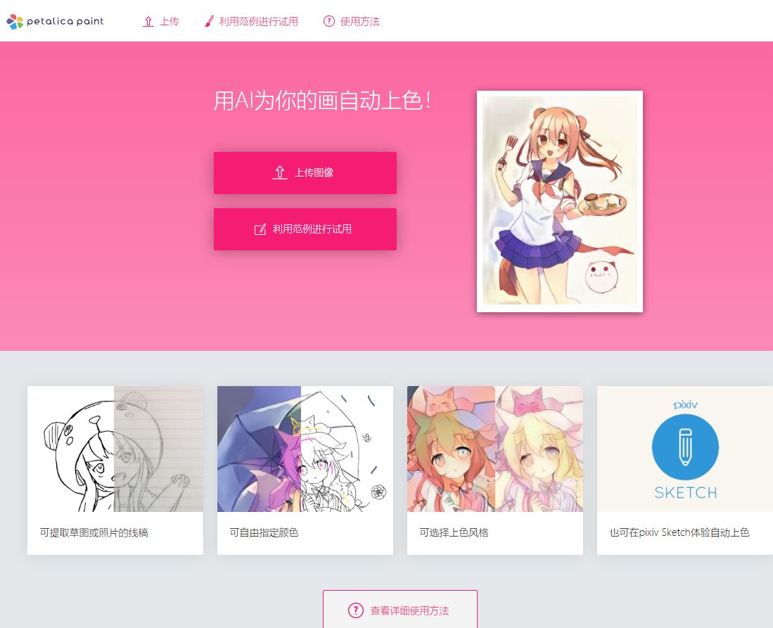The width and height of the screenshot is (773, 628).
Task: Open the 使用方法 navigation link
Action: click(352, 21)
